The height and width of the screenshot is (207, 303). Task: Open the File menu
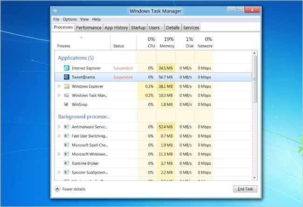[x=56, y=19]
